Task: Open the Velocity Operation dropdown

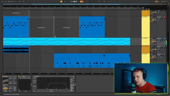Action: point(5,86)
